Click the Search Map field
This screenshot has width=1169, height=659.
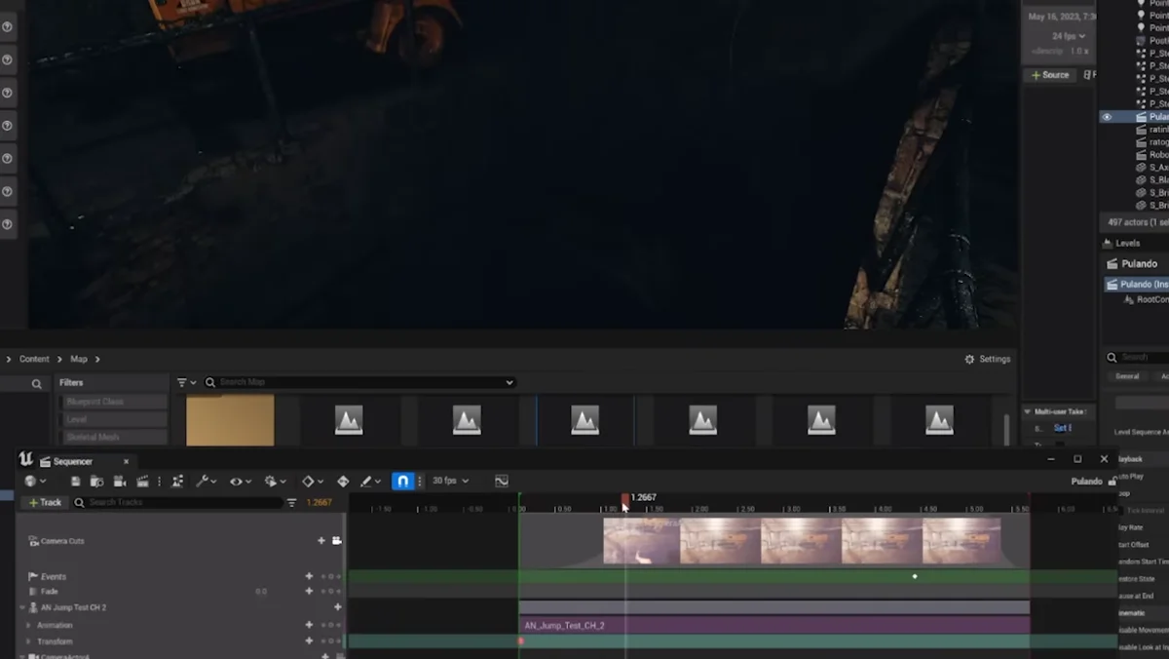pos(358,382)
